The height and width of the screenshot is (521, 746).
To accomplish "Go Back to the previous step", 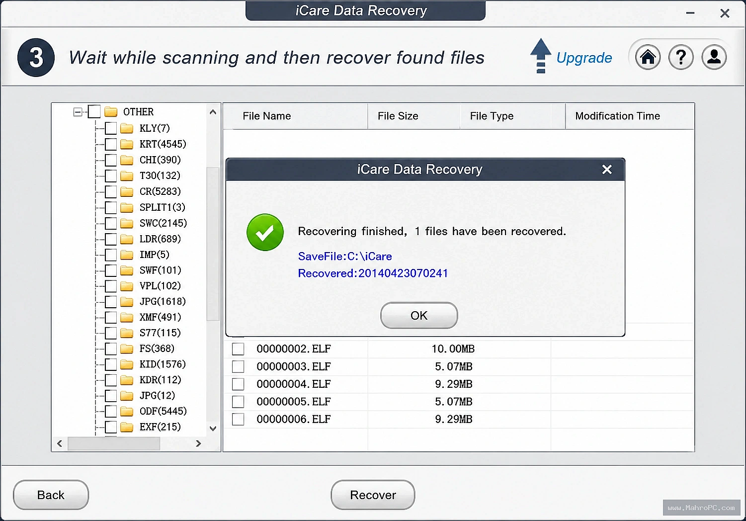I will pyautogui.click(x=51, y=495).
